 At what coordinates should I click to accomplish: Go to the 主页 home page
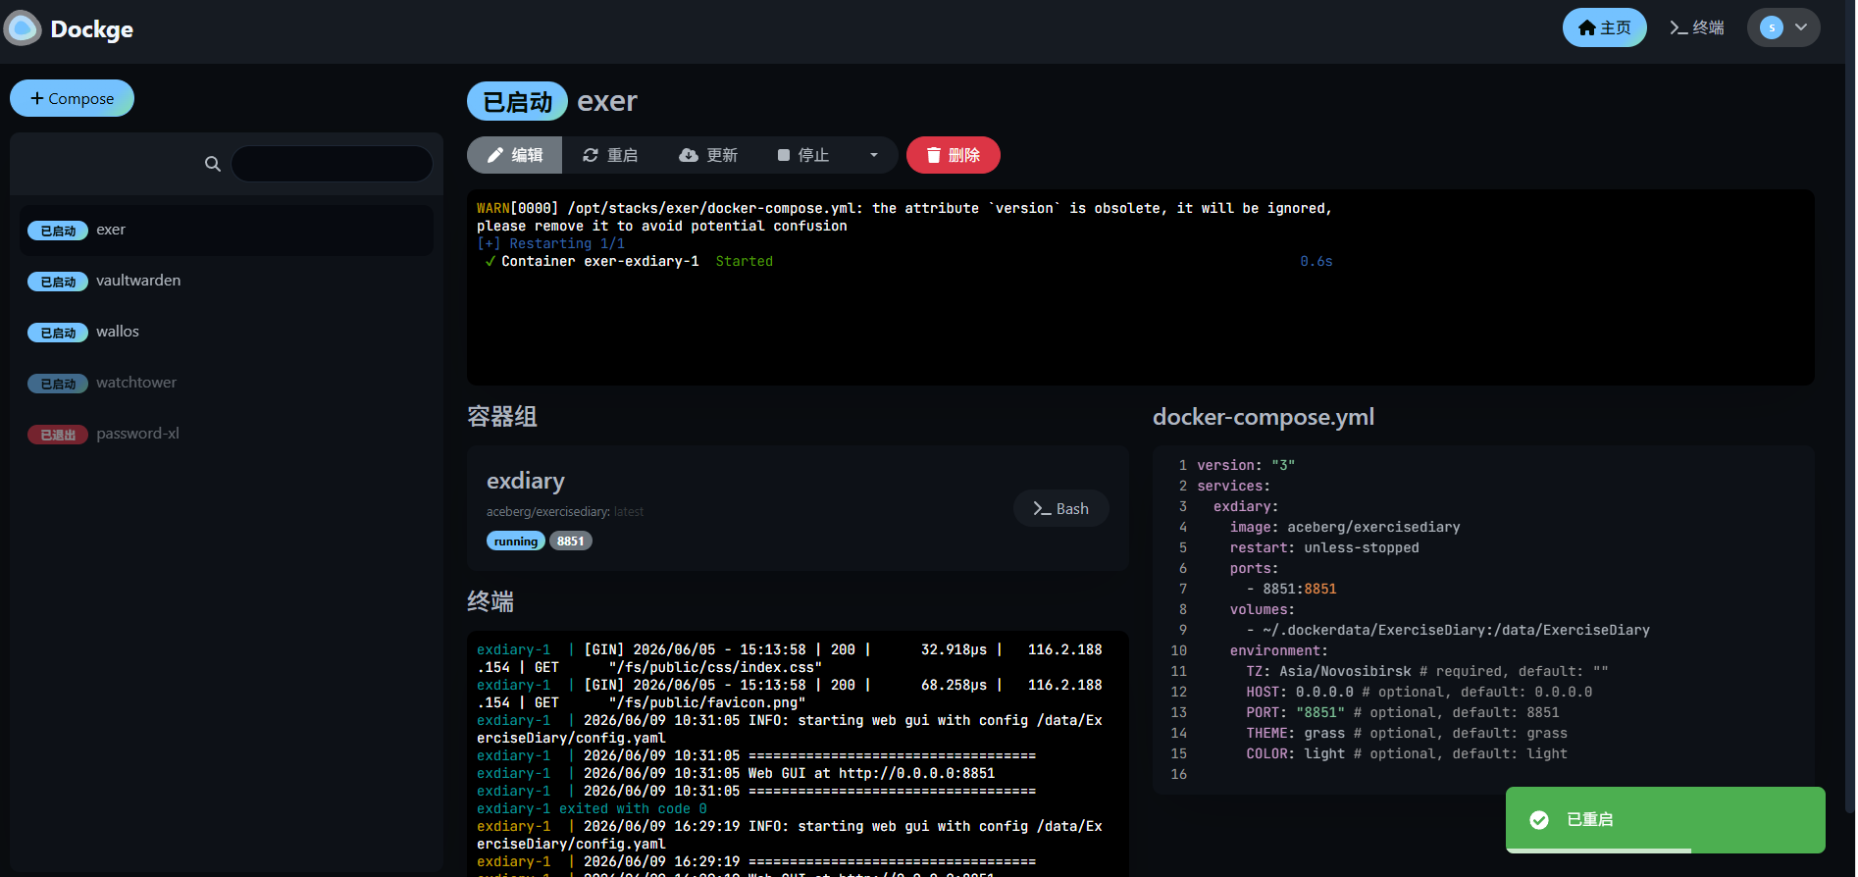click(1604, 27)
